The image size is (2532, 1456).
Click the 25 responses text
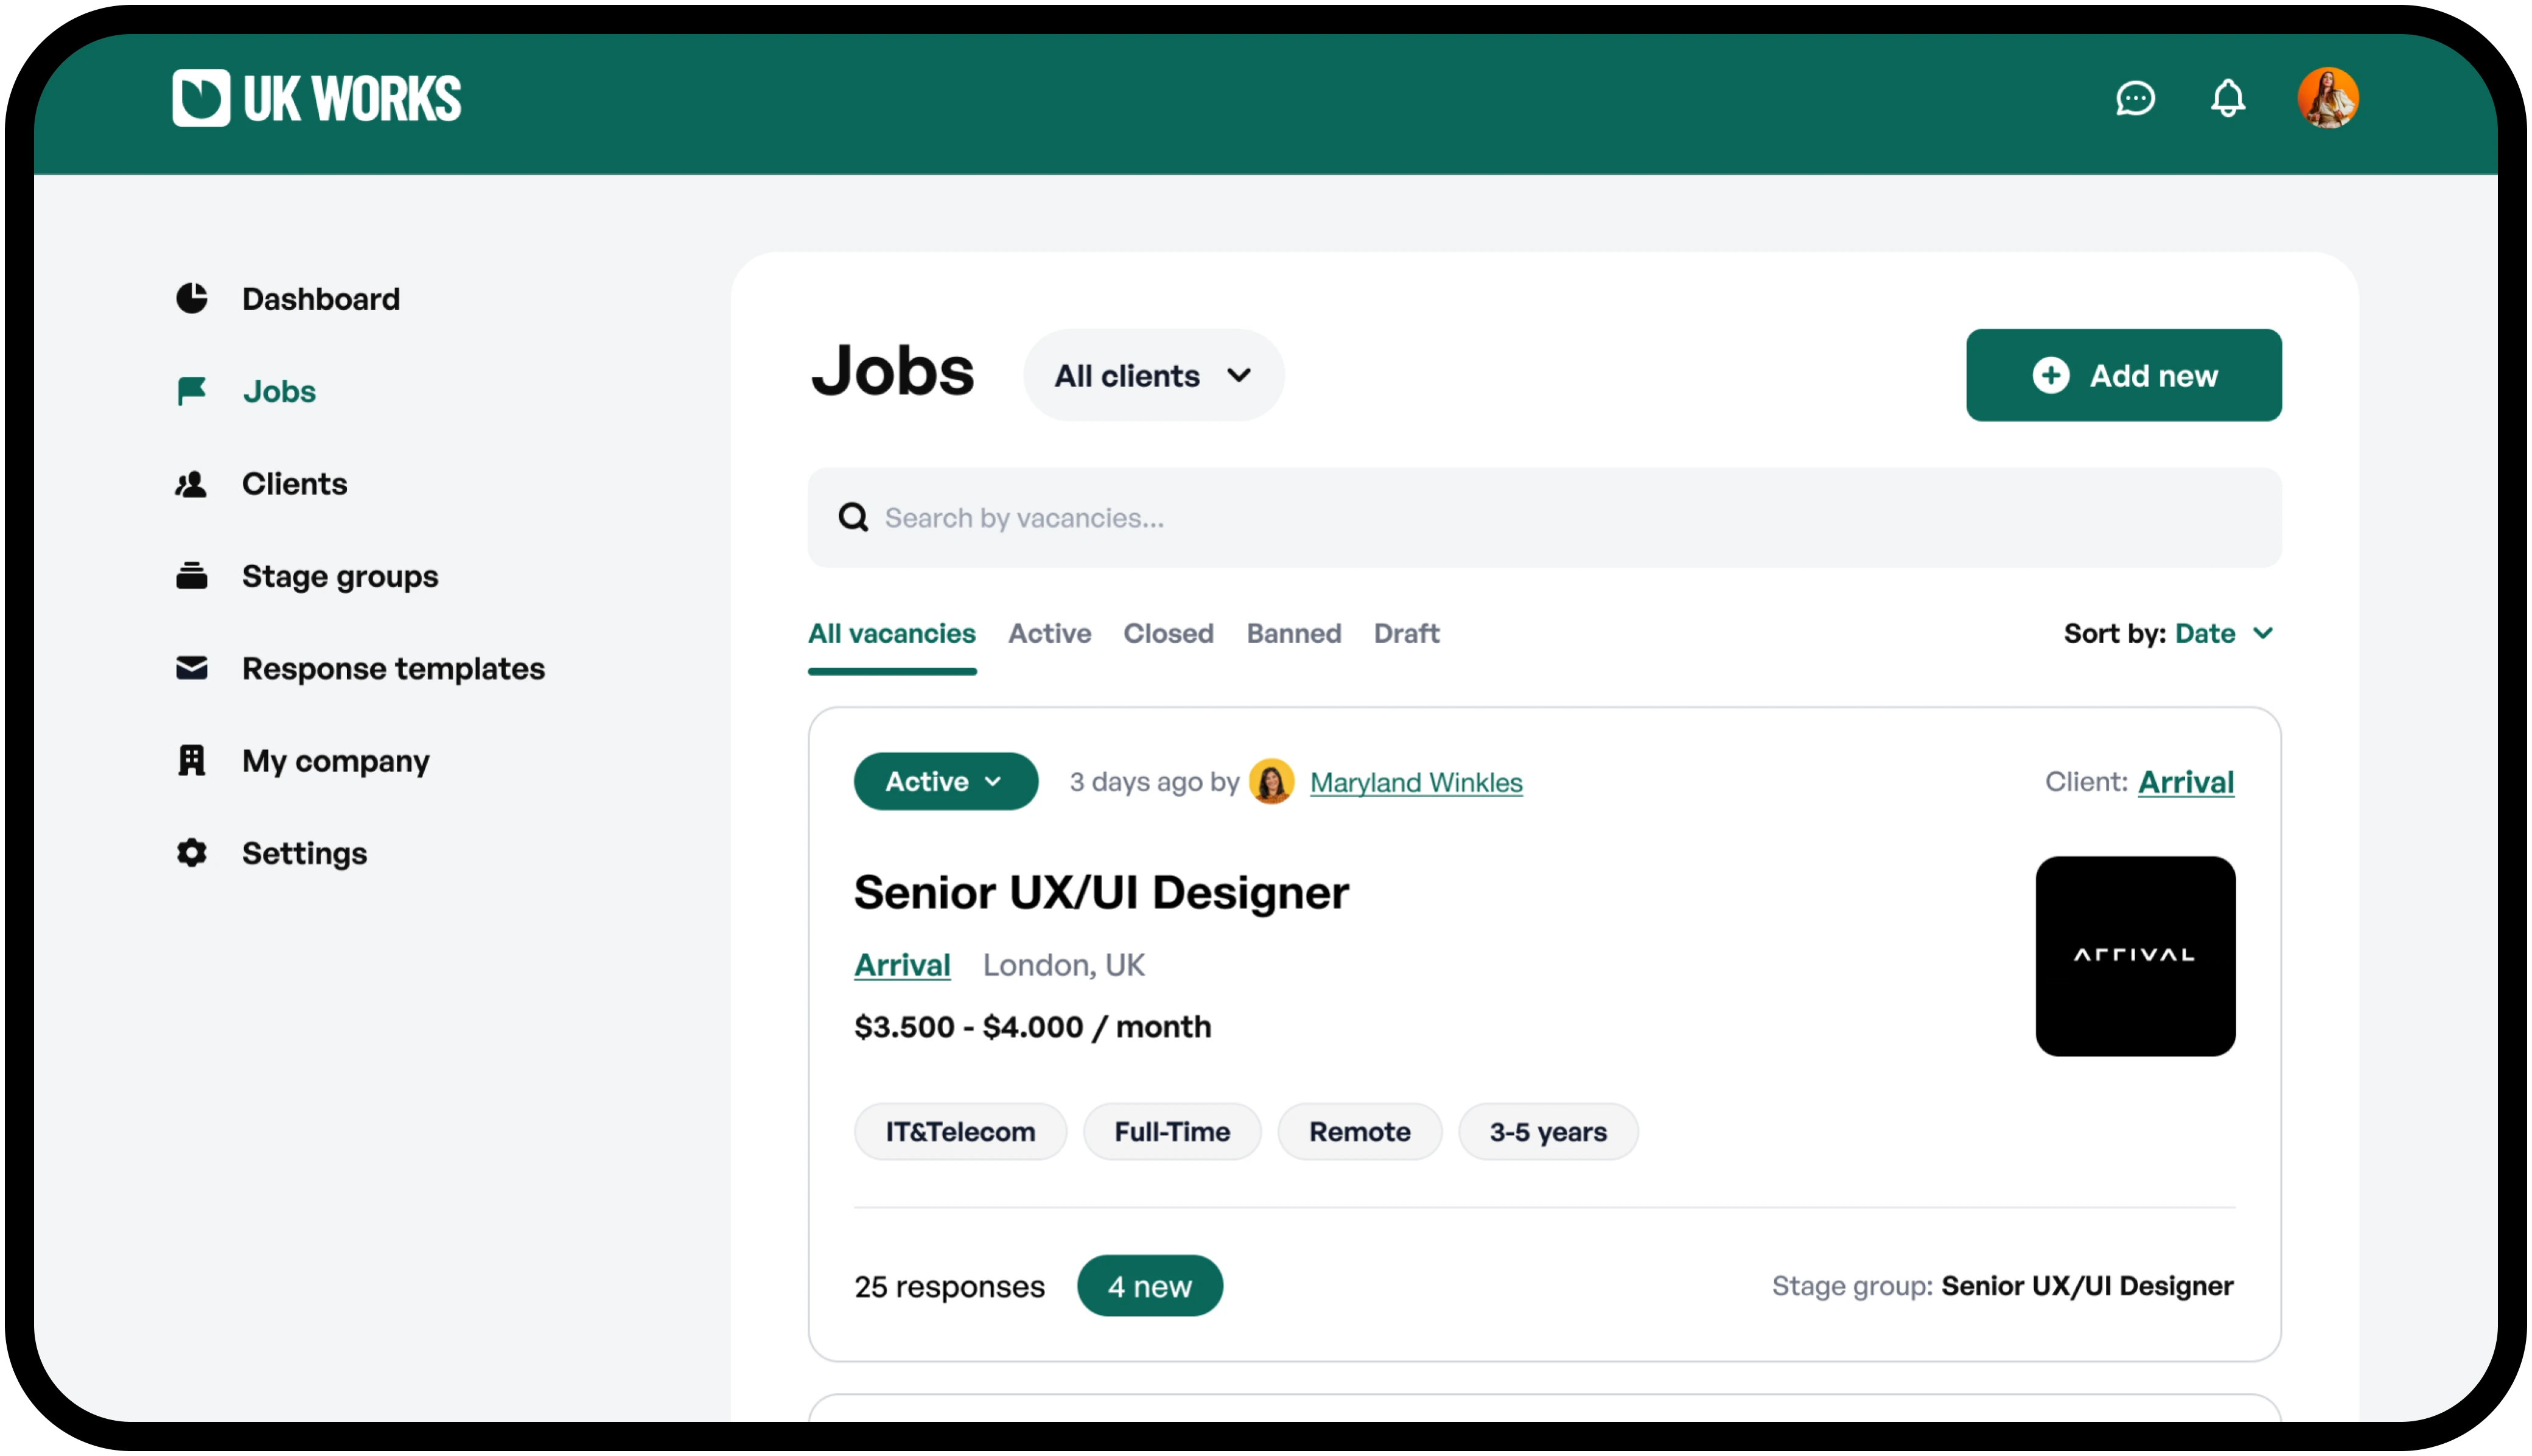(949, 1286)
